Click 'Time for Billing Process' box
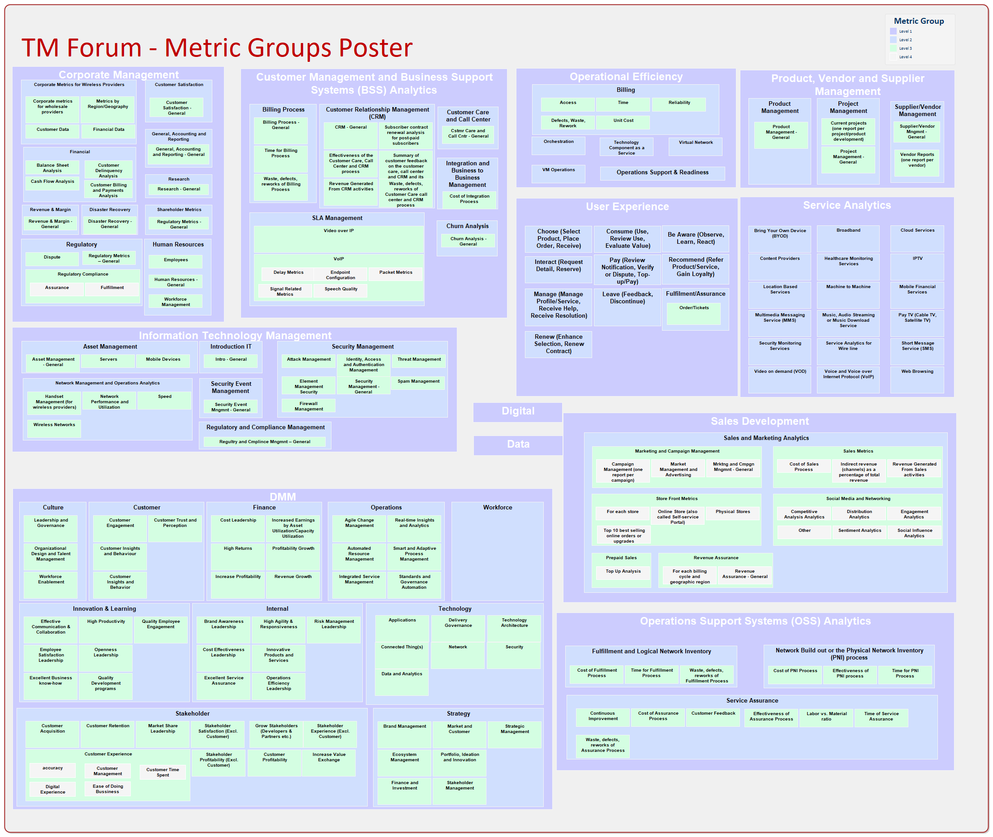Screen dimensions: 993x837 pos(280,159)
